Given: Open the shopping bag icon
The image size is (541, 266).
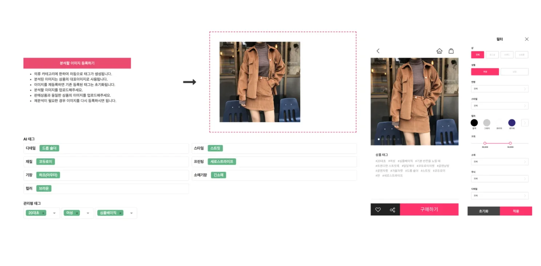Looking at the screenshot, I should (x=451, y=51).
